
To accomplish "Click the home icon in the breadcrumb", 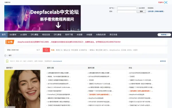I will [5, 55].
